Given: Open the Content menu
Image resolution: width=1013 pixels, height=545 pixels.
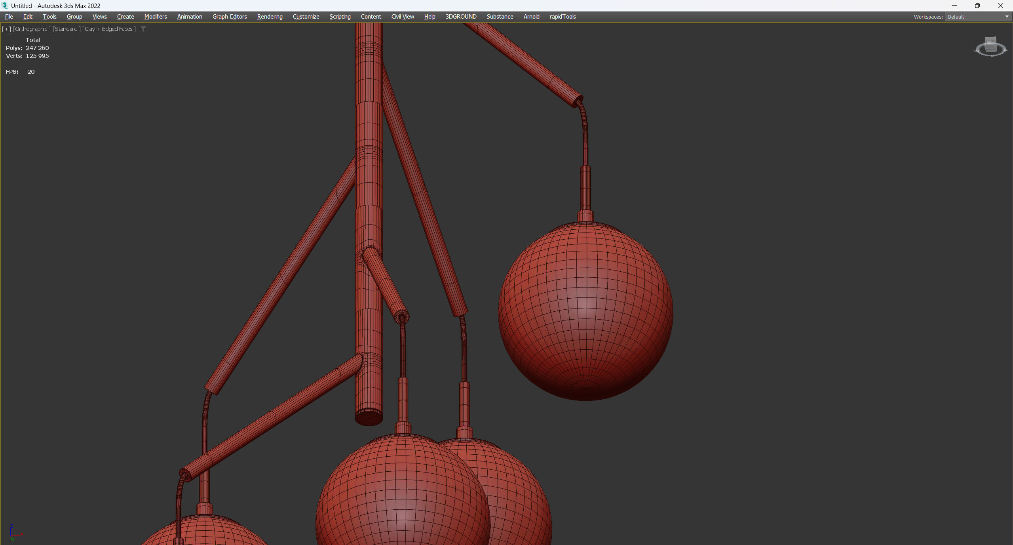Looking at the screenshot, I should click(x=371, y=17).
